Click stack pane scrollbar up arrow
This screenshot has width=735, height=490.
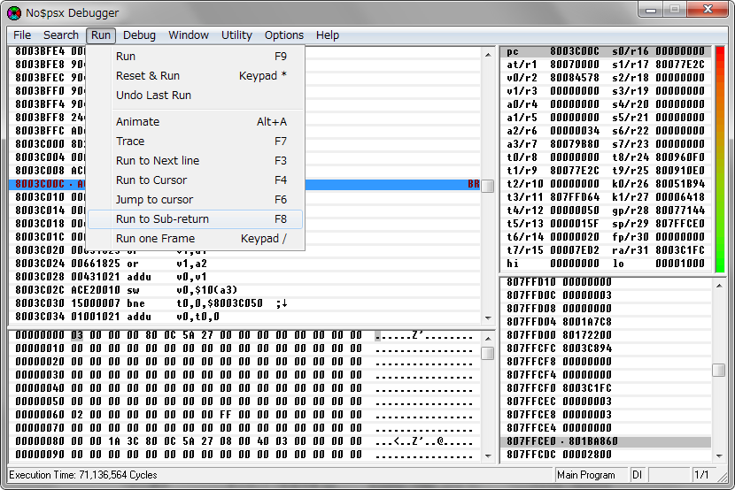pos(719,286)
